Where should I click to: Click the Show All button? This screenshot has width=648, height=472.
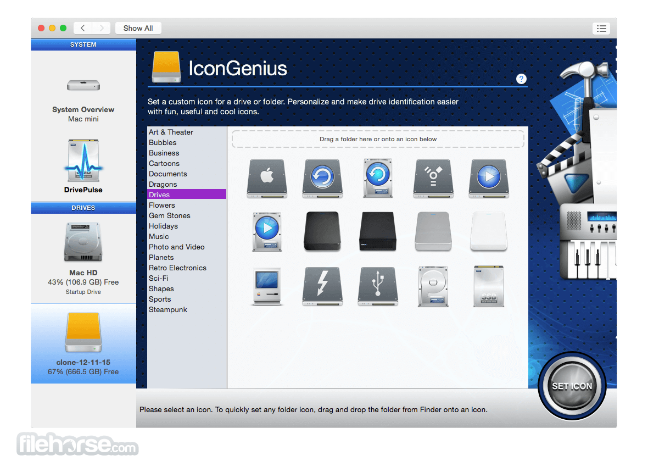click(138, 28)
